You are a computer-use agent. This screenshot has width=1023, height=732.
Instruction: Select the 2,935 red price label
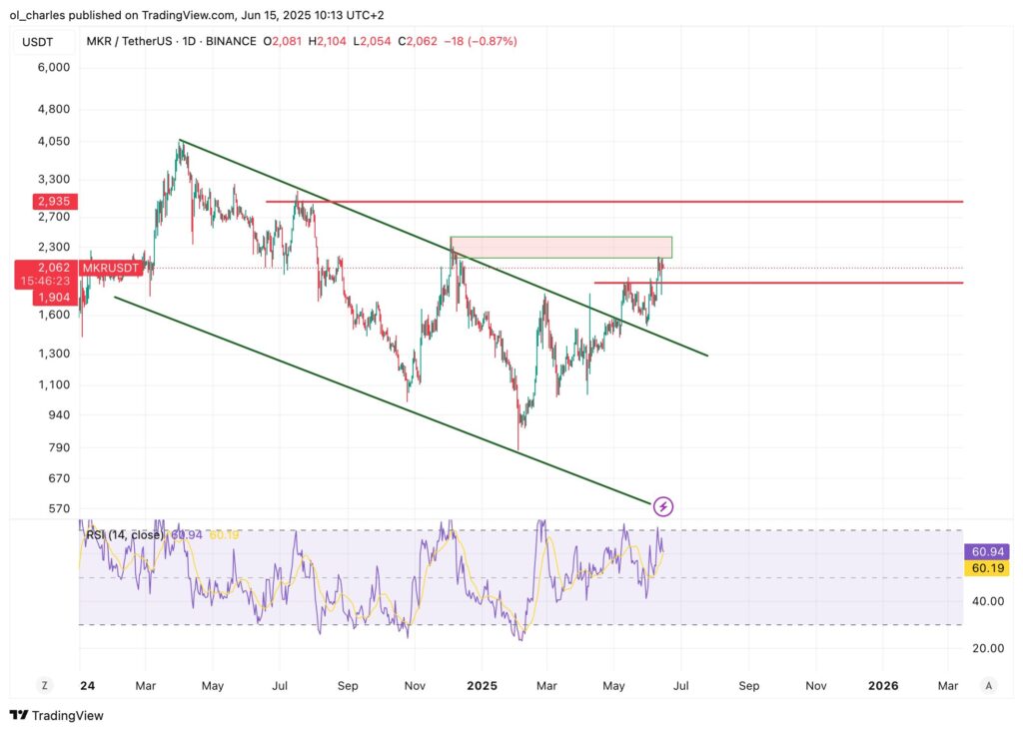click(40, 202)
